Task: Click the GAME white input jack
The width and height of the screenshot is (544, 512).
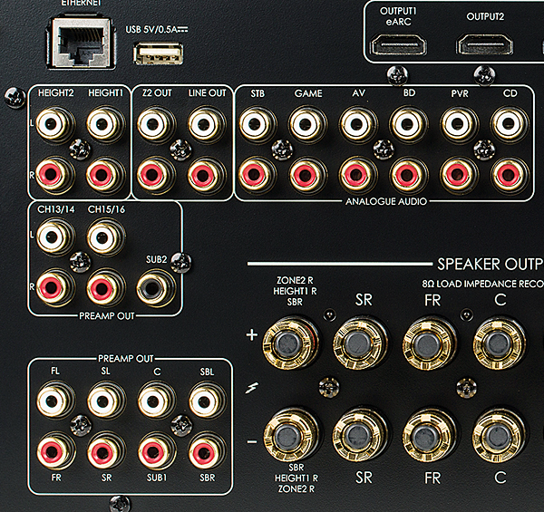Action: coord(307,124)
